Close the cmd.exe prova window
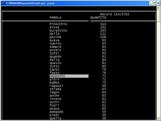Screen dimensions: 161x121 click(158, 3)
